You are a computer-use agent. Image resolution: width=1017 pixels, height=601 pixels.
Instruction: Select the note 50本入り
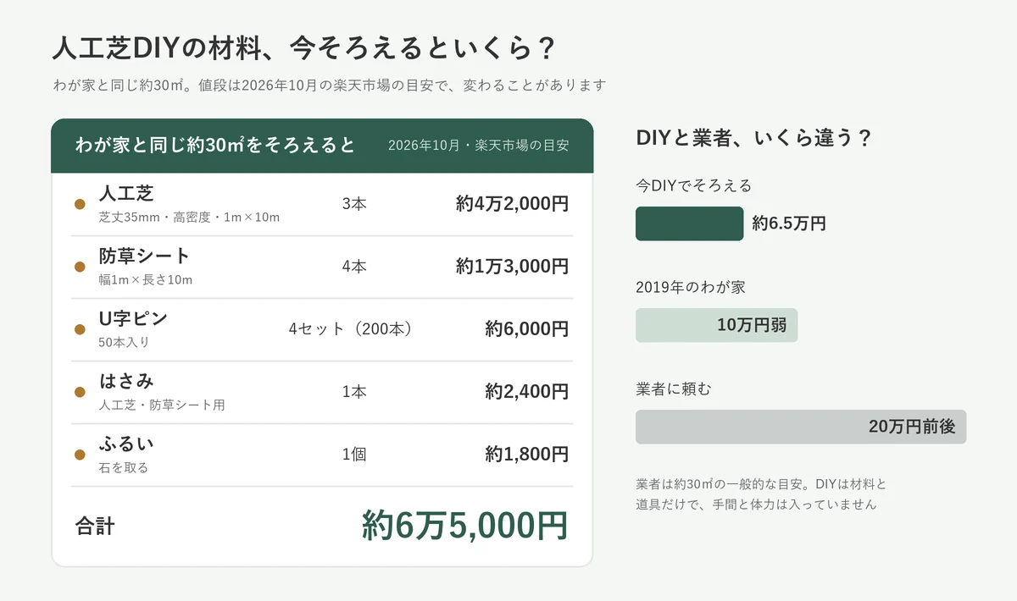pyautogui.click(x=124, y=343)
